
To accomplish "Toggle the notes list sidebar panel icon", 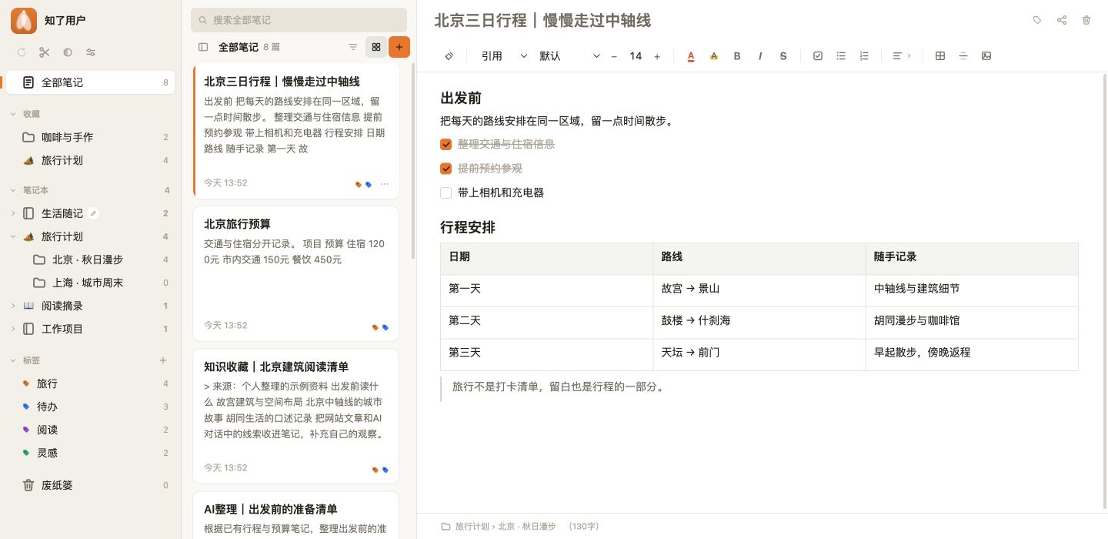I will (203, 47).
